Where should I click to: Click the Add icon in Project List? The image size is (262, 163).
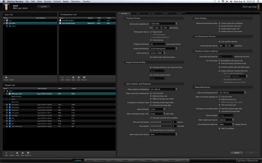coord(6,153)
